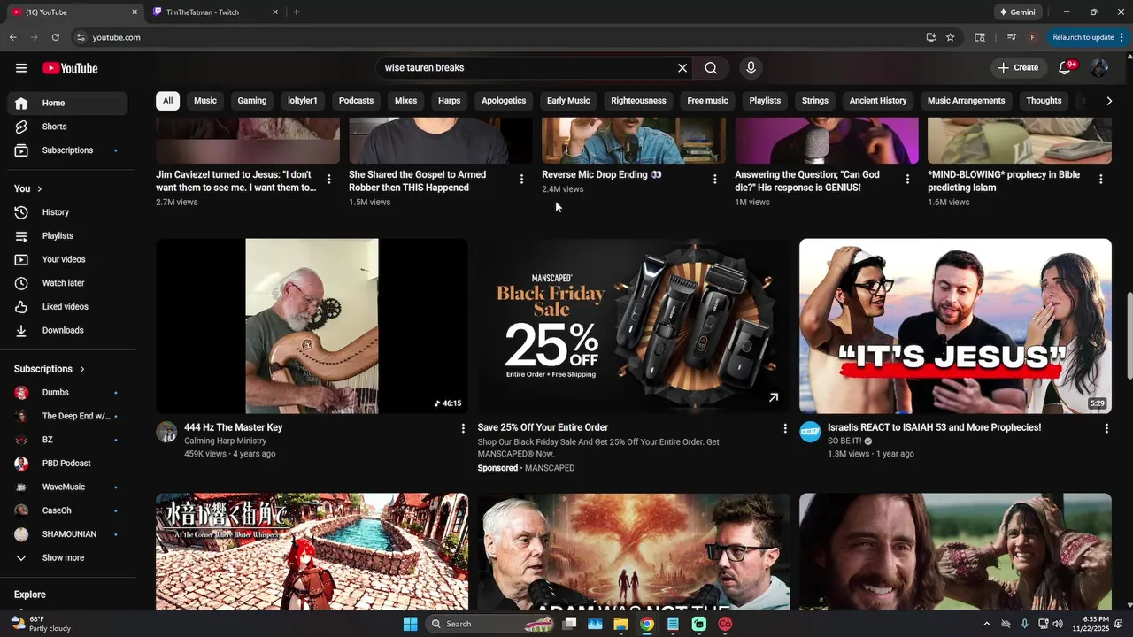Open the IT'S JESUS video thumbnail
The image size is (1133, 637).
pyautogui.click(x=955, y=326)
